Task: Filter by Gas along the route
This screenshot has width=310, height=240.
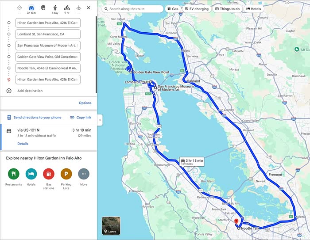Action: [173, 9]
